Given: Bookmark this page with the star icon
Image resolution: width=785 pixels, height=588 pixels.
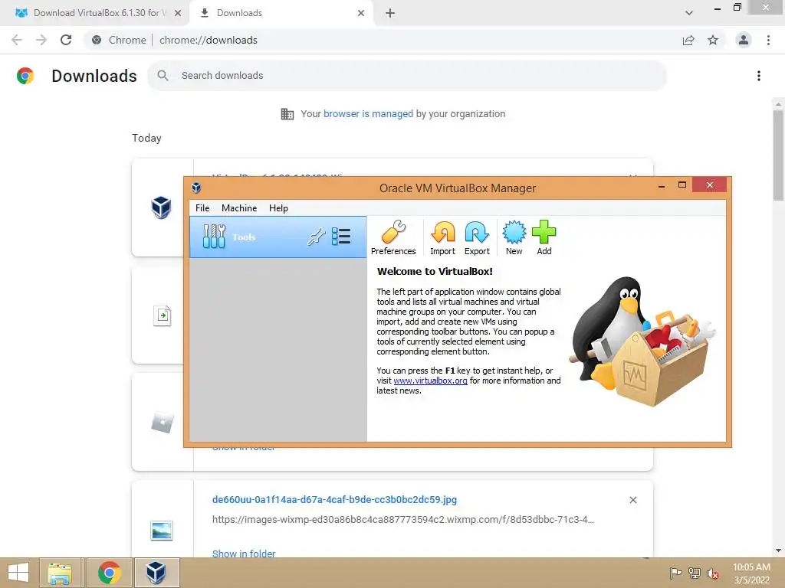Looking at the screenshot, I should (713, 40).
